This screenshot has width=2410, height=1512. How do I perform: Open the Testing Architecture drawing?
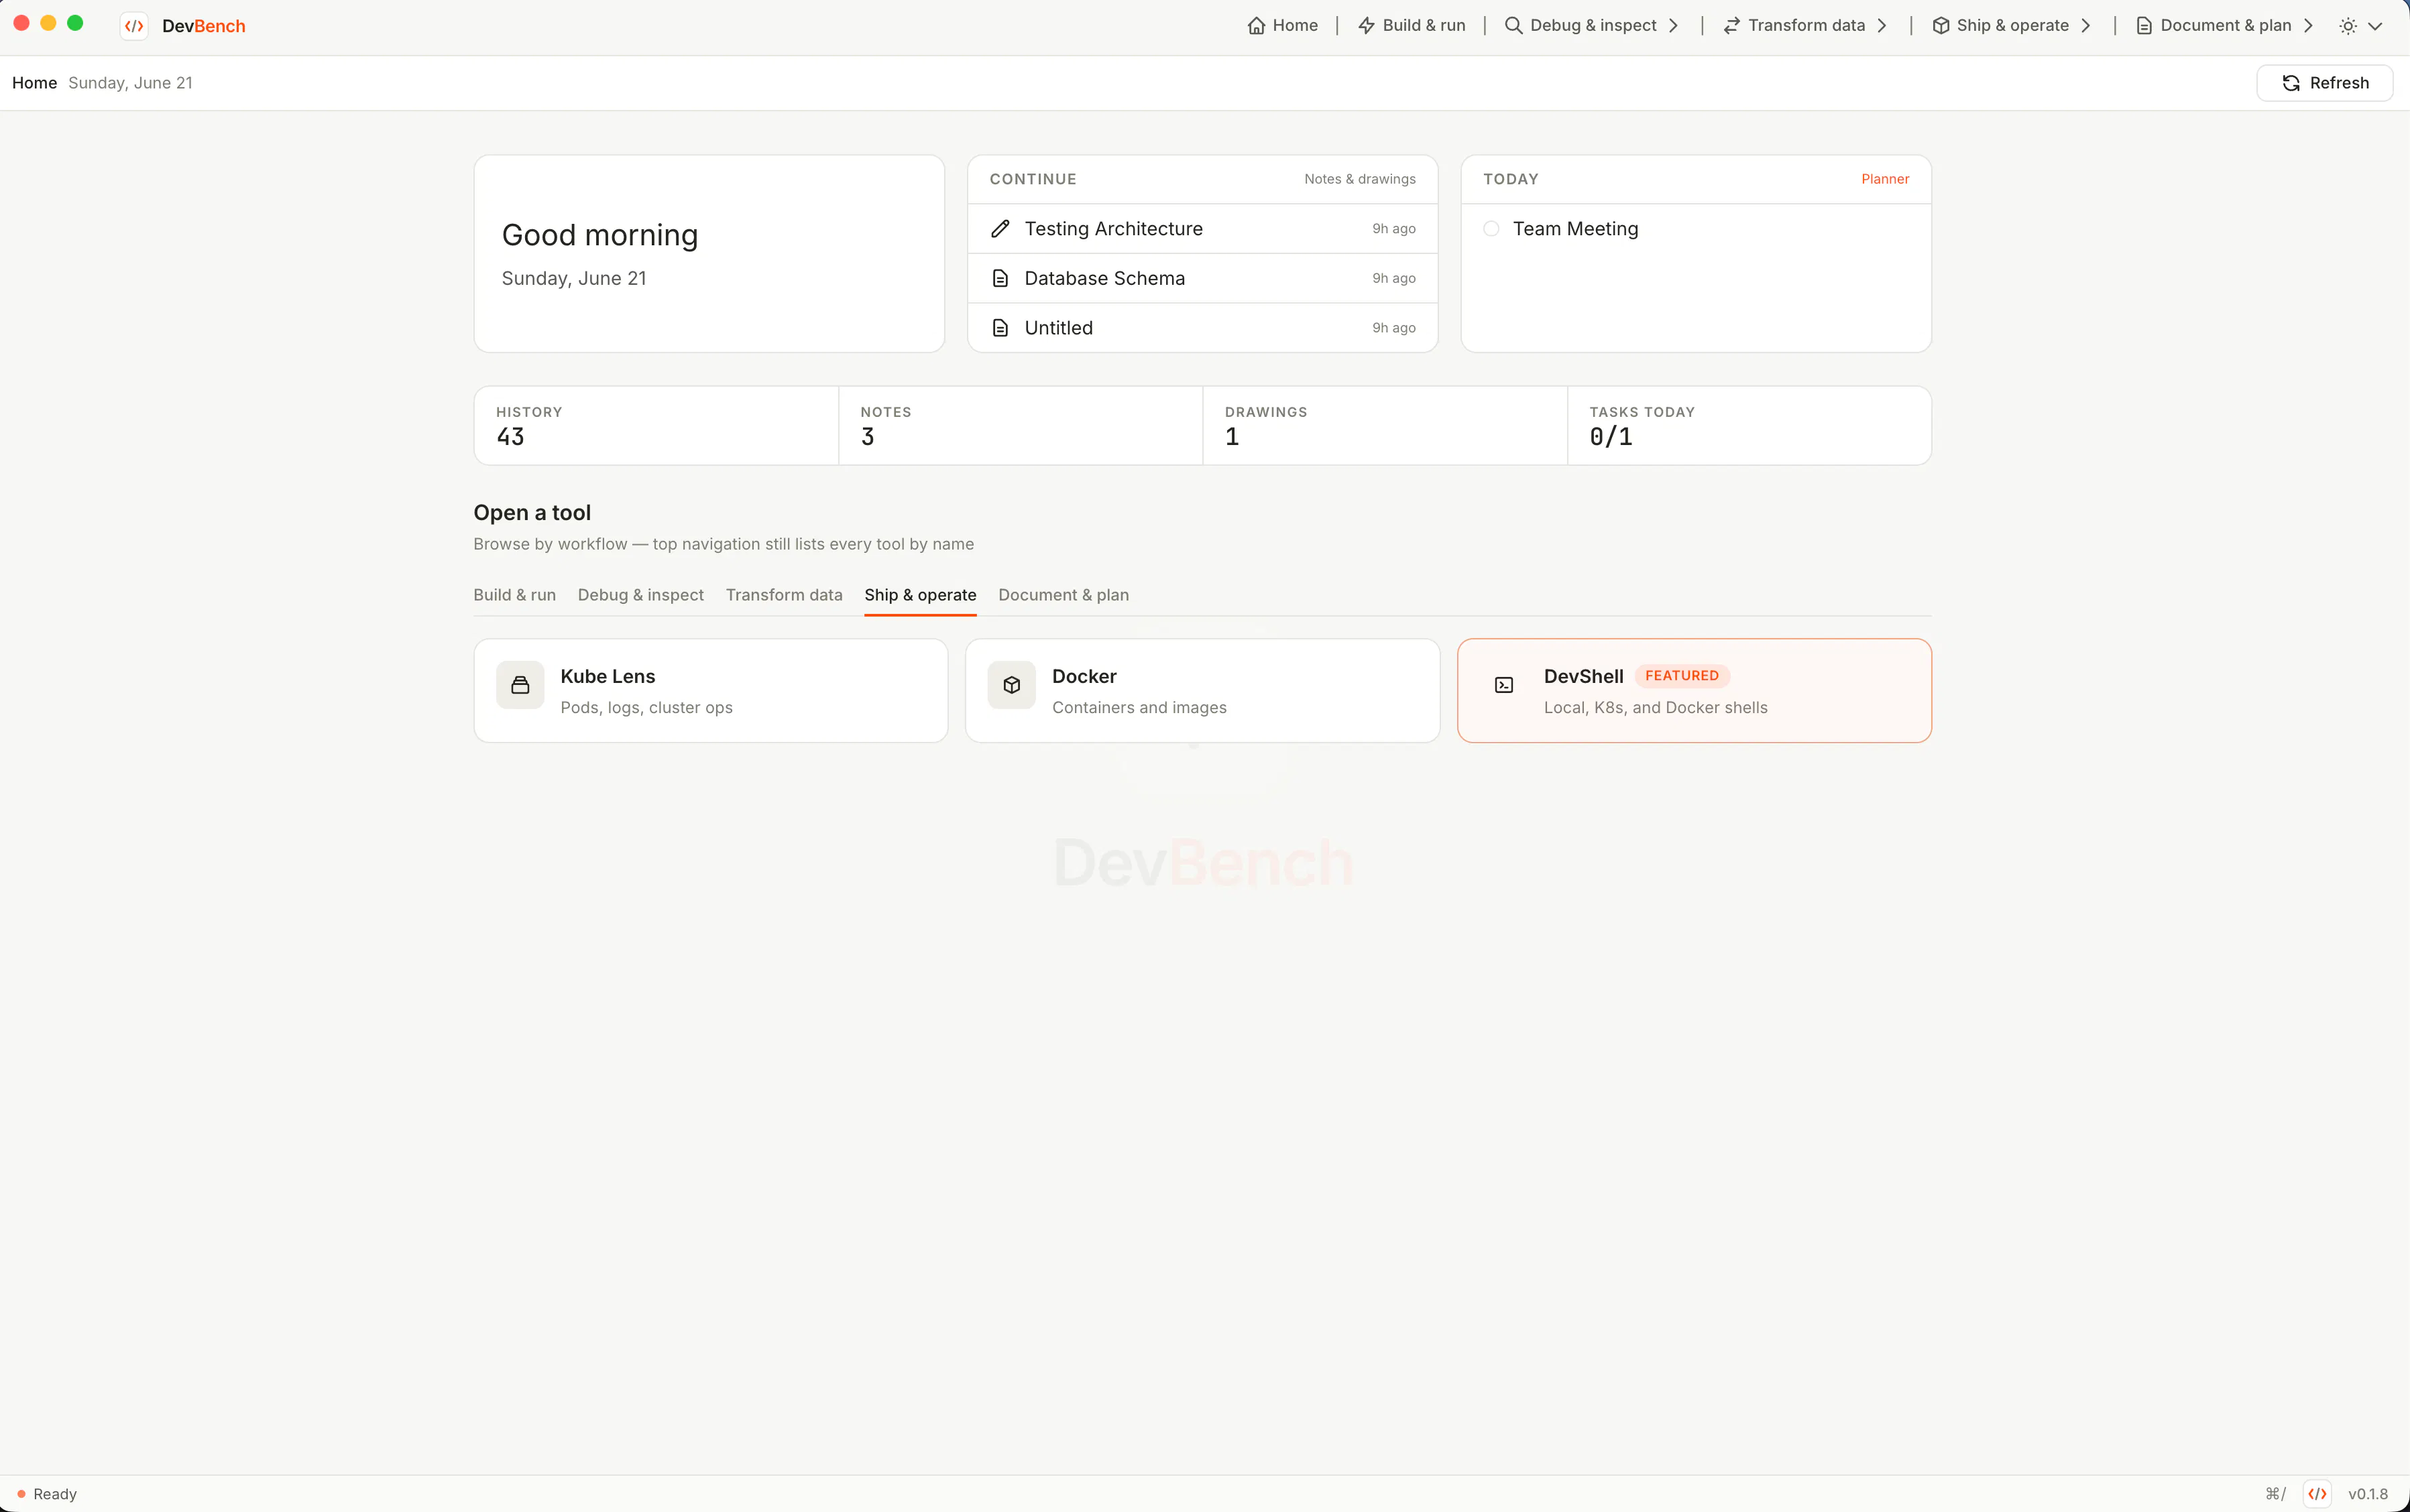[1202, 229]
